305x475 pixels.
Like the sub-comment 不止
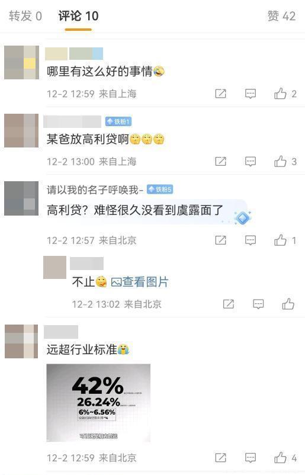[288, 304]
